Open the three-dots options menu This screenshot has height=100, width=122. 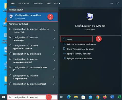tap(112, 3)
